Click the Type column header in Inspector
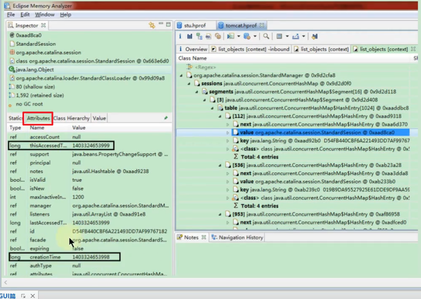 click(x=15, y=128)
